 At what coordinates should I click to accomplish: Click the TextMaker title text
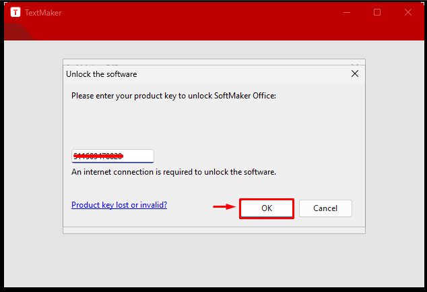[x=43, y=13]
